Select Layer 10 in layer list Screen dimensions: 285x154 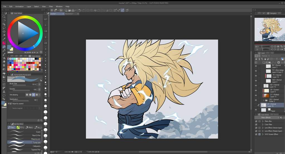[x=272, y=105]
